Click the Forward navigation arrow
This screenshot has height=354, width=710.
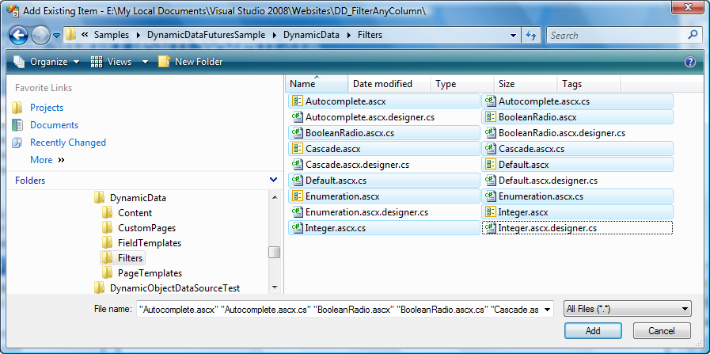point(40,35)
